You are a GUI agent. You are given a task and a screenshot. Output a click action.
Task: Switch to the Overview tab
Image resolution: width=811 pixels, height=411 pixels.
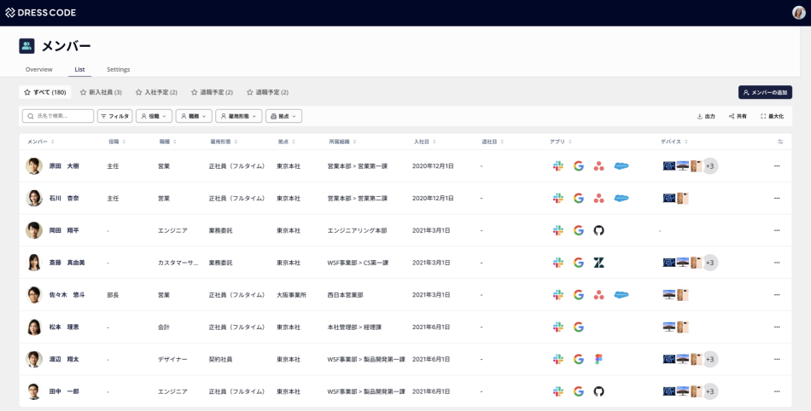coord(39,69)
